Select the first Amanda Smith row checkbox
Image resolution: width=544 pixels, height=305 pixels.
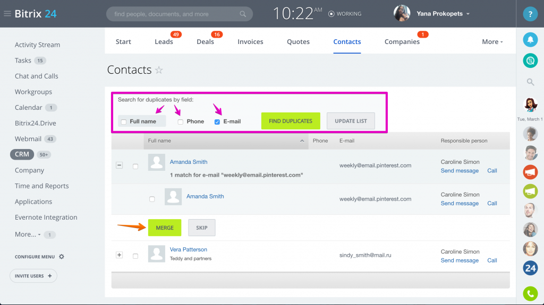tap(135, 167)
